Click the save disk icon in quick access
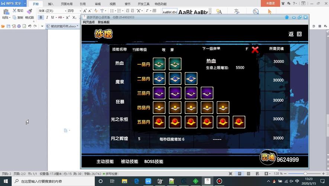The width and height of the screenshot is (329, 186). [9, 26]
